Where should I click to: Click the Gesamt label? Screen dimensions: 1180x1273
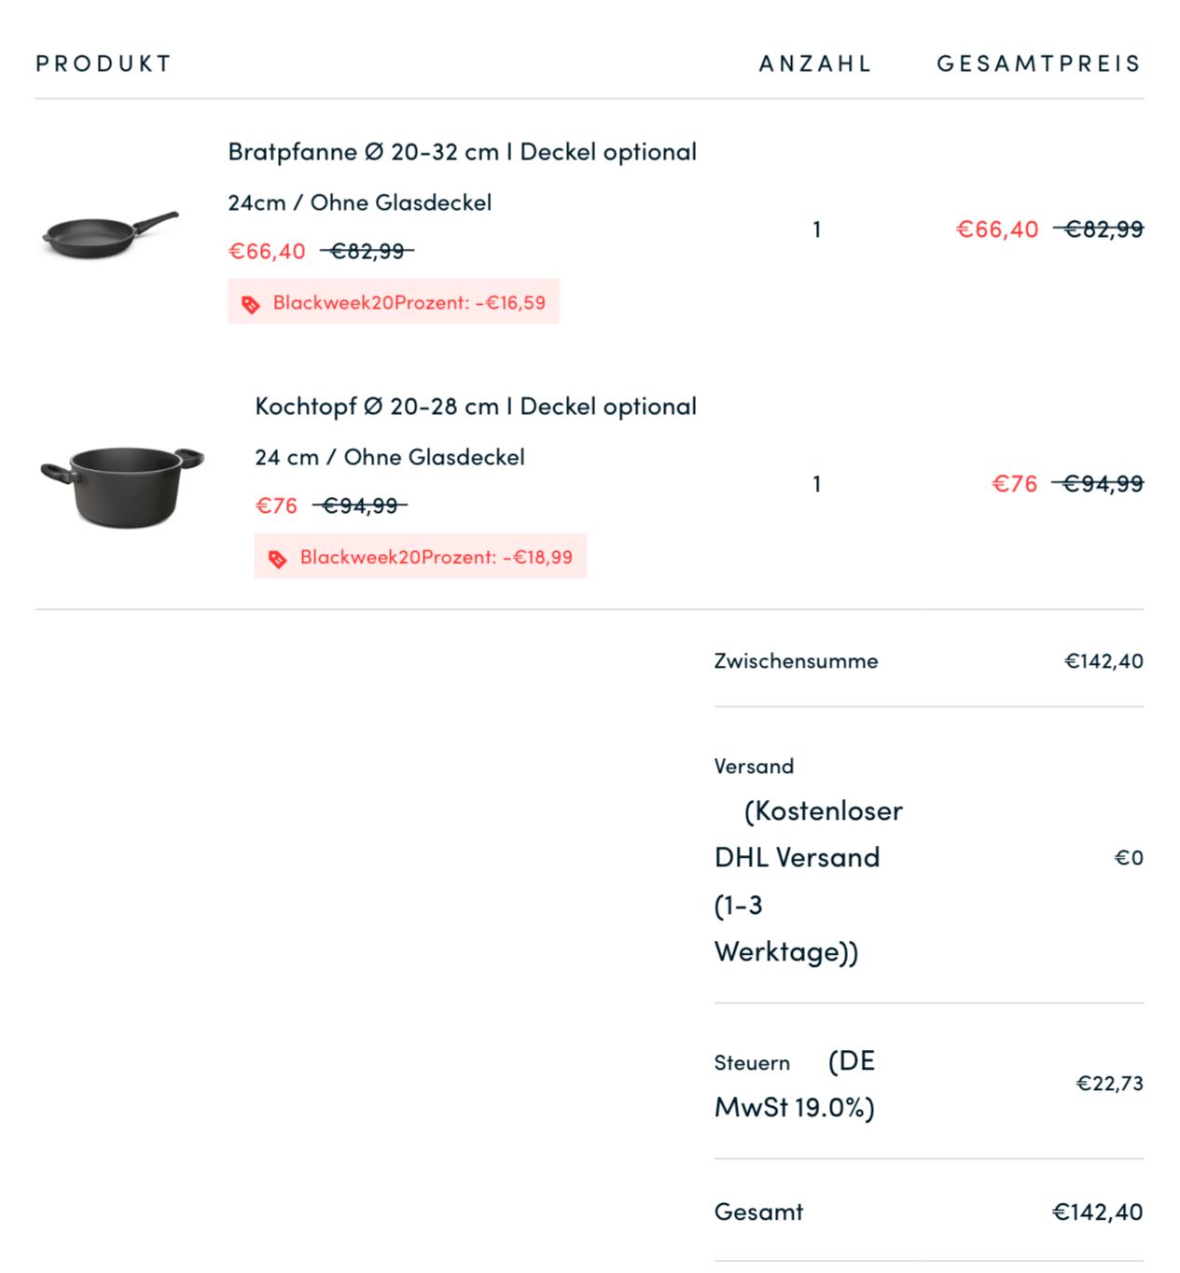coord(758,1212)
